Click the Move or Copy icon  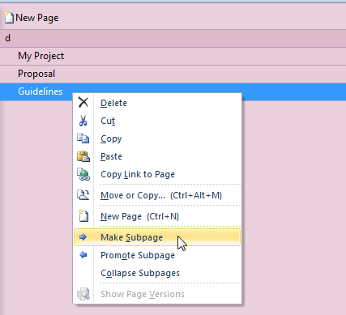point(83,195)
